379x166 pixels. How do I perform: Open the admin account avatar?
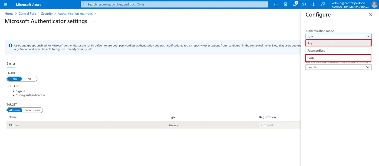point(374,5)
